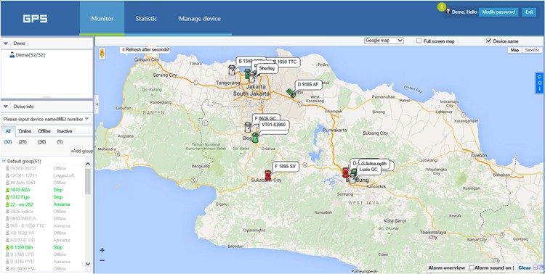The width and height of the screenshot is (545, 274).
Task: Click the +Add group link
Action: point(81,151)
